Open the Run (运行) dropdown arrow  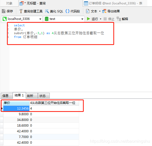(x=100, y=19)
